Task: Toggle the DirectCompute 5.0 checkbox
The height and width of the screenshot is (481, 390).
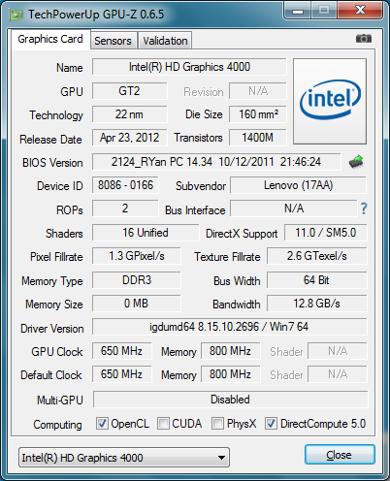Action: click(271, 423)
